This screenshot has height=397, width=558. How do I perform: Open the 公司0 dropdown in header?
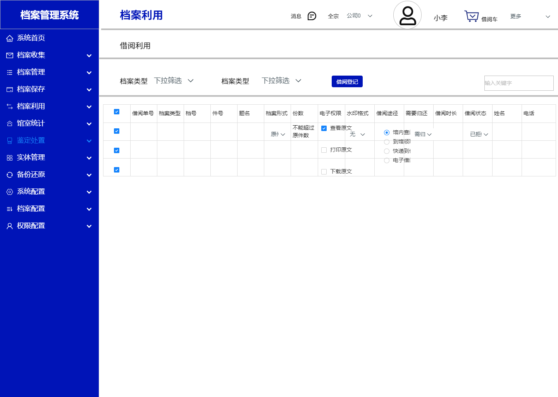point(359,16)
